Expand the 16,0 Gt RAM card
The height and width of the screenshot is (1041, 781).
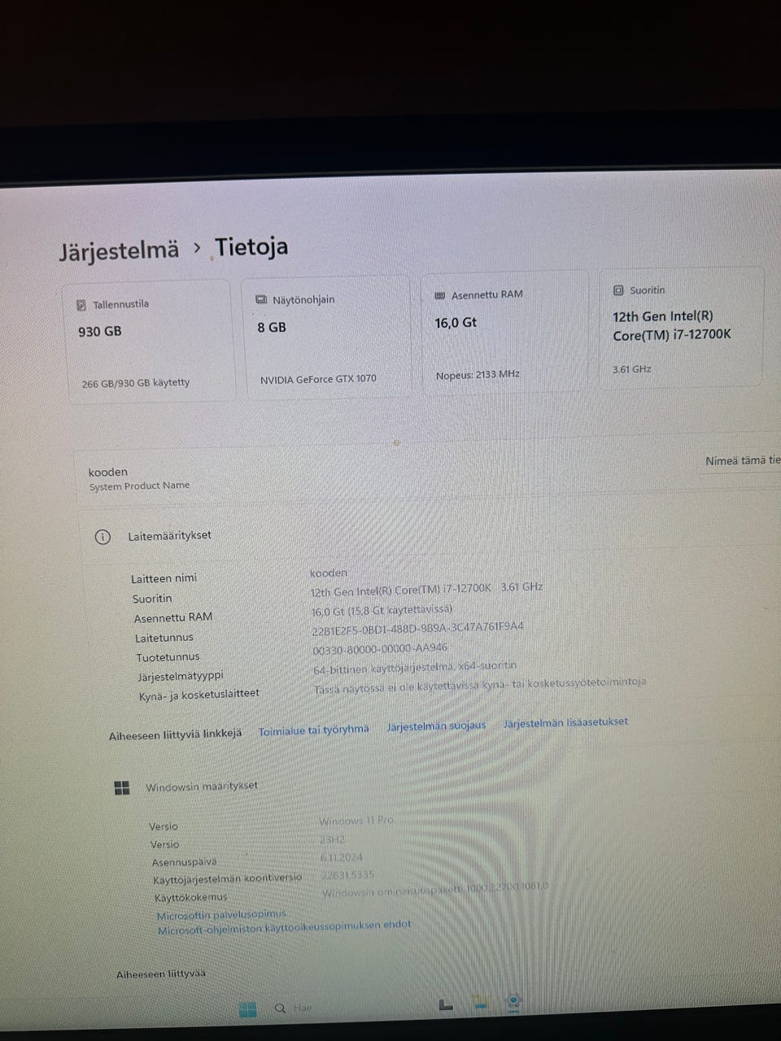tap(504, 332)
